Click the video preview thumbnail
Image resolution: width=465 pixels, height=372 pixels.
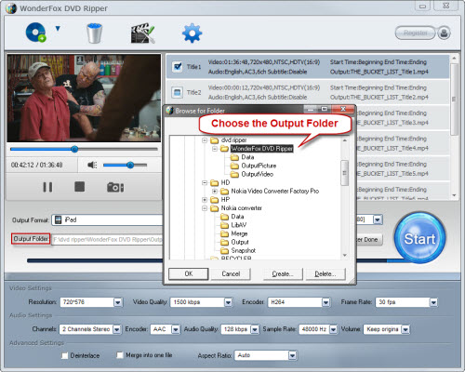[84, 98]
